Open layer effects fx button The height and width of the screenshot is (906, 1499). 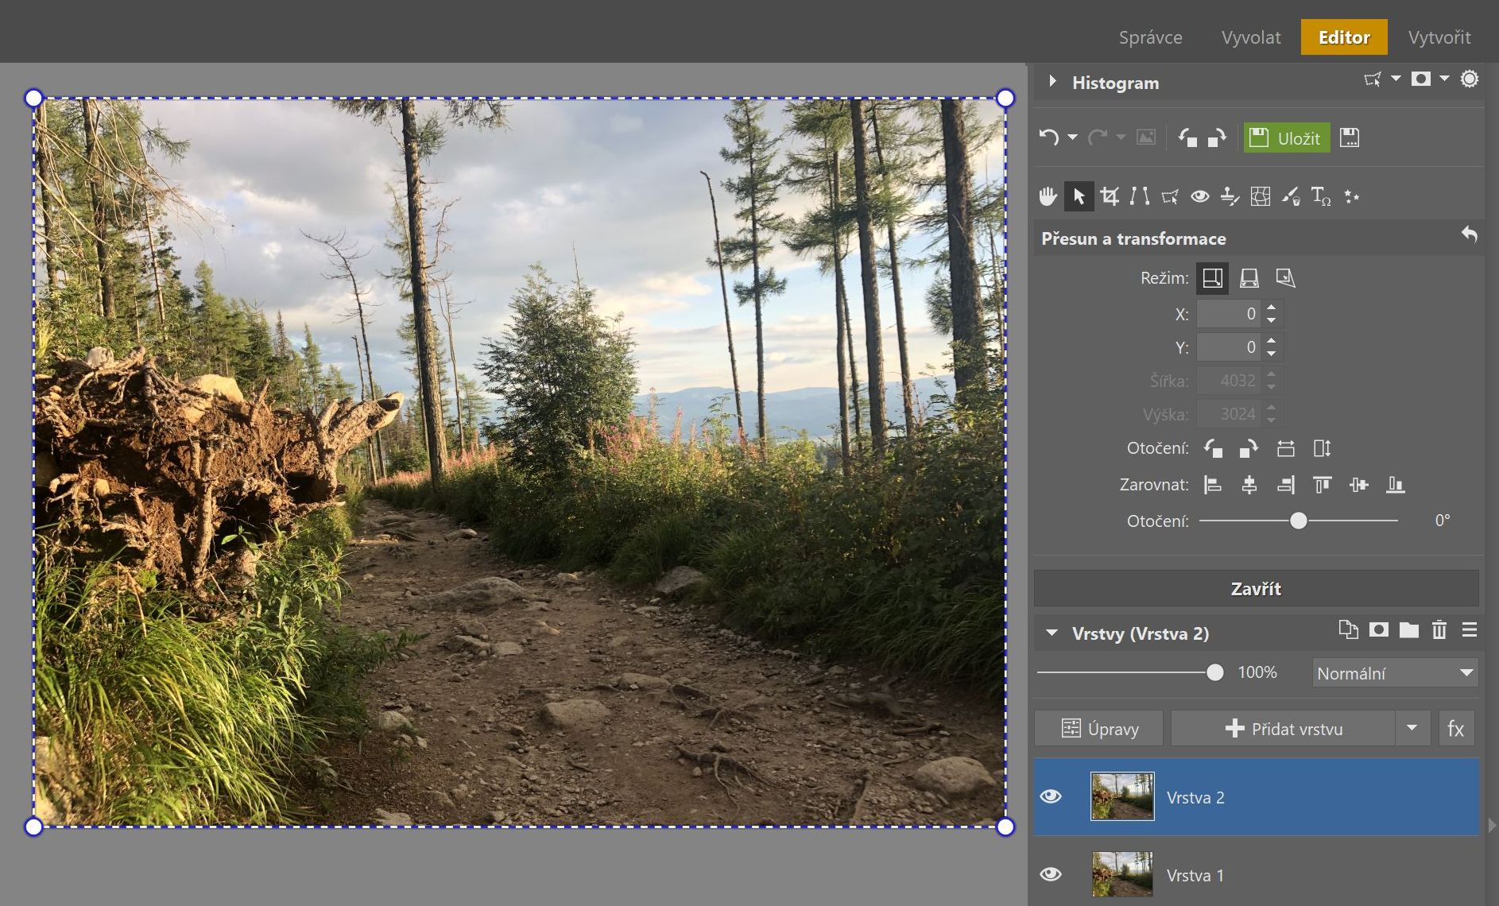tap(1456, 729)
